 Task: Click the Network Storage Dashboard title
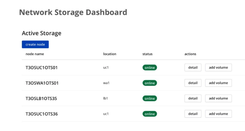tap(73, 12)
